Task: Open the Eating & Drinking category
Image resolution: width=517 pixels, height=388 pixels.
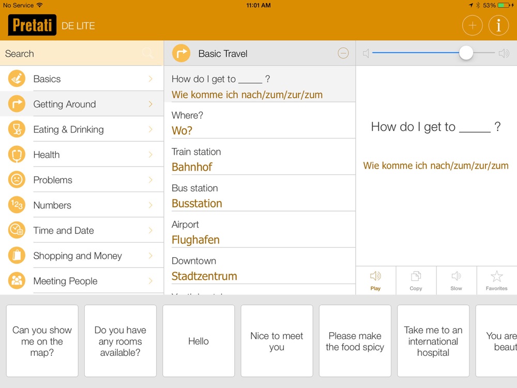Action: point(82,129)
